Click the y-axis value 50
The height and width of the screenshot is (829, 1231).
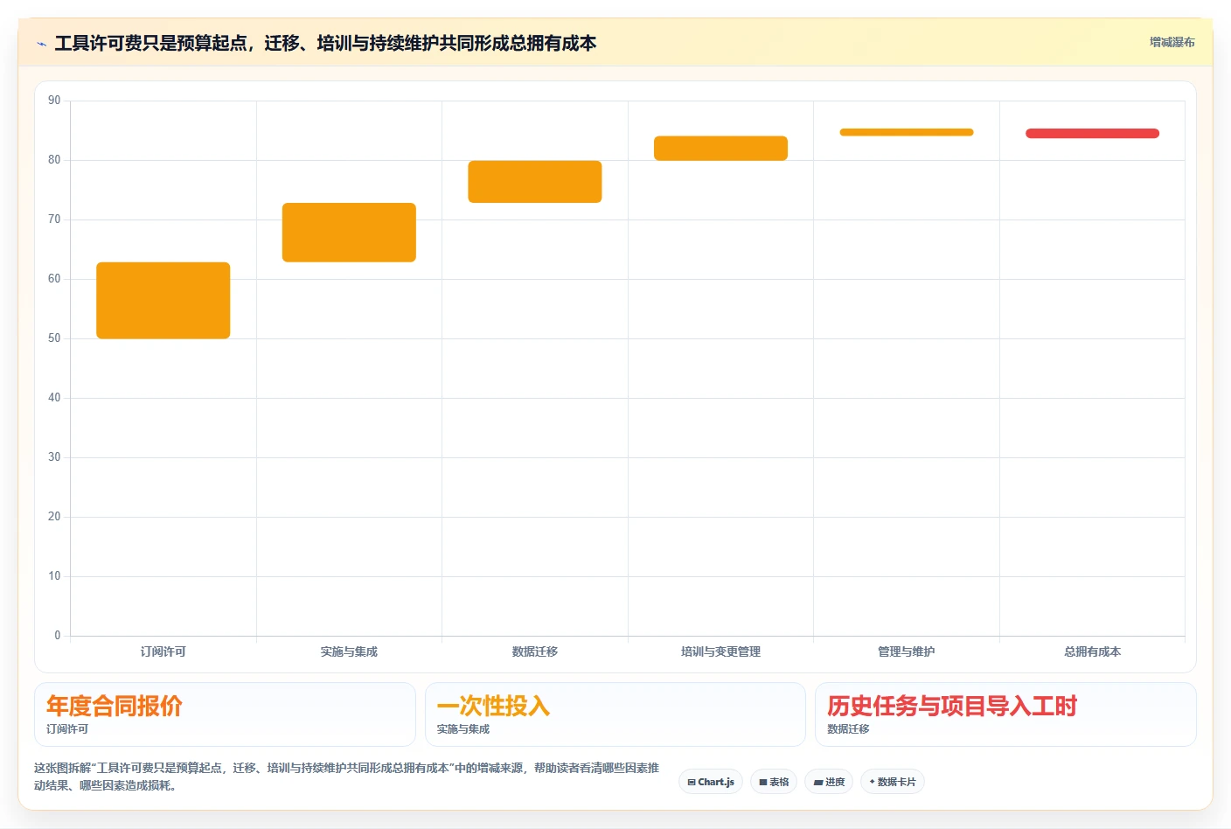click(x=54, y=338)
